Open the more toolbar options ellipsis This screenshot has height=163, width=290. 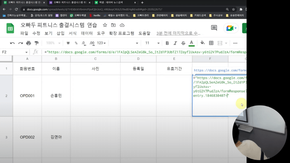click(x=235, y=43)
